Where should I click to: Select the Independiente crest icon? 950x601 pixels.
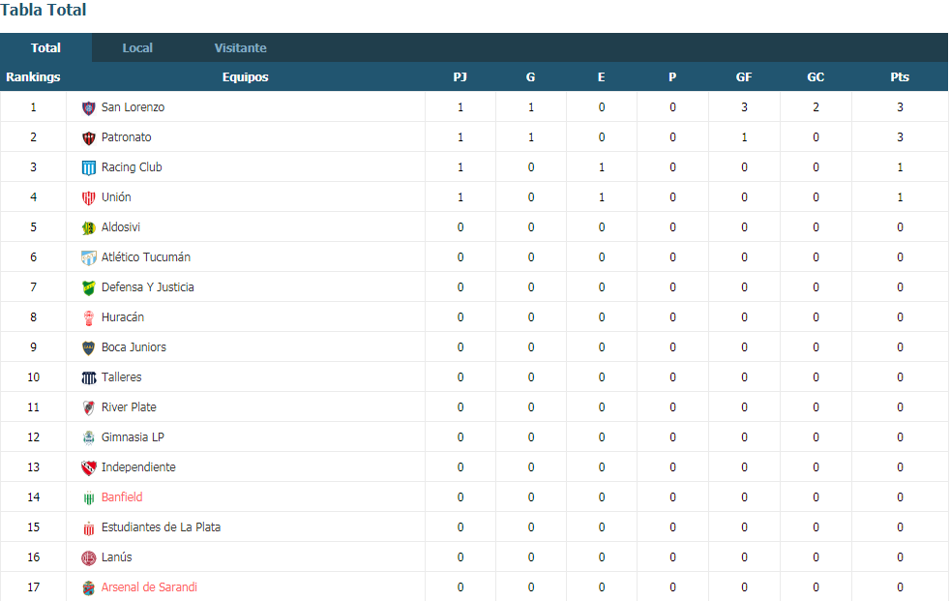pyautogui.click(x=88, y=467)
